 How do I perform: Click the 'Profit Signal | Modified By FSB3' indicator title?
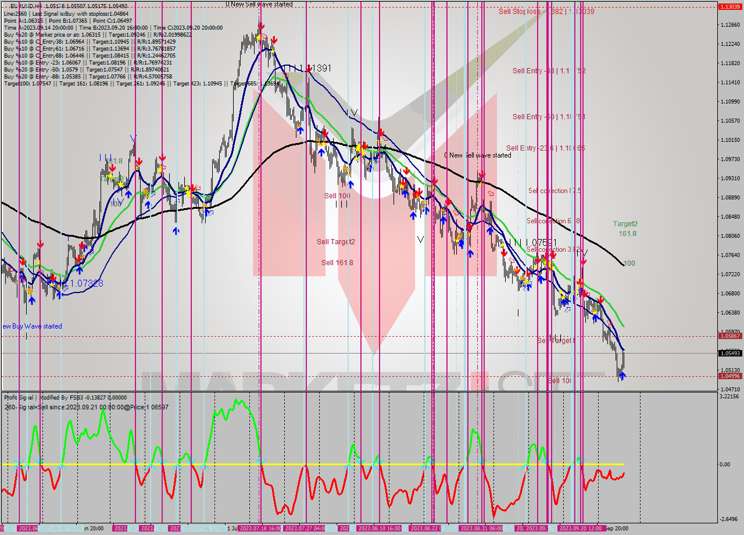(x=65, y=398)
